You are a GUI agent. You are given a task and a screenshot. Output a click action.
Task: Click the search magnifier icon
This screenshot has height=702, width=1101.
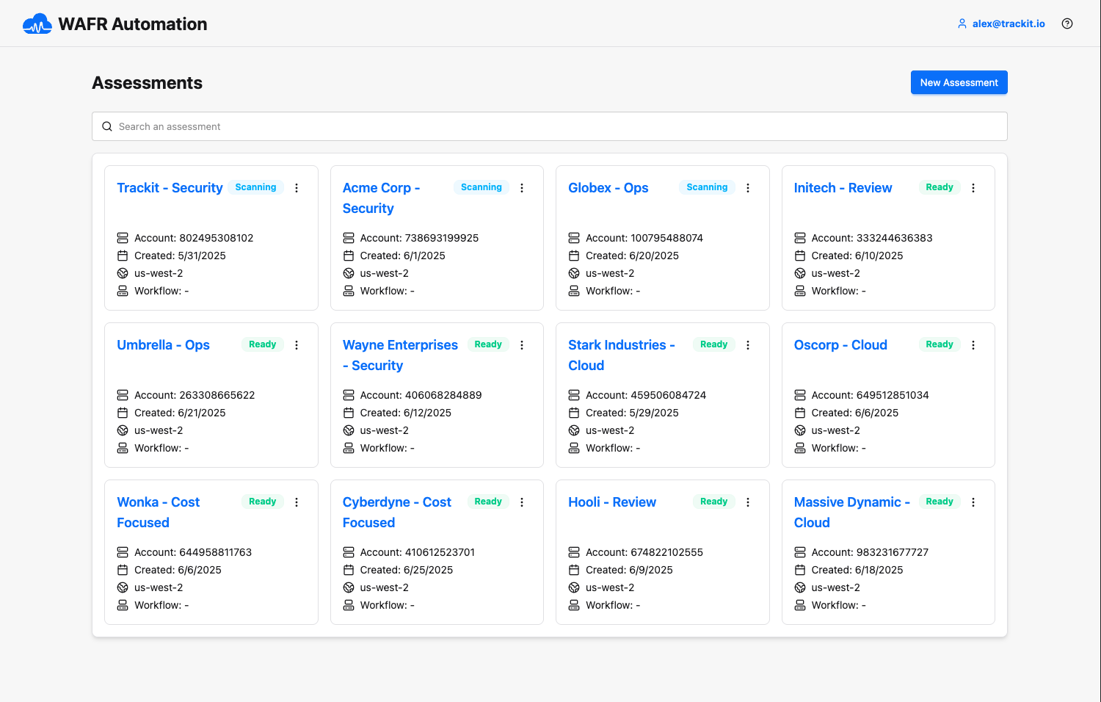tap(107, 126)
